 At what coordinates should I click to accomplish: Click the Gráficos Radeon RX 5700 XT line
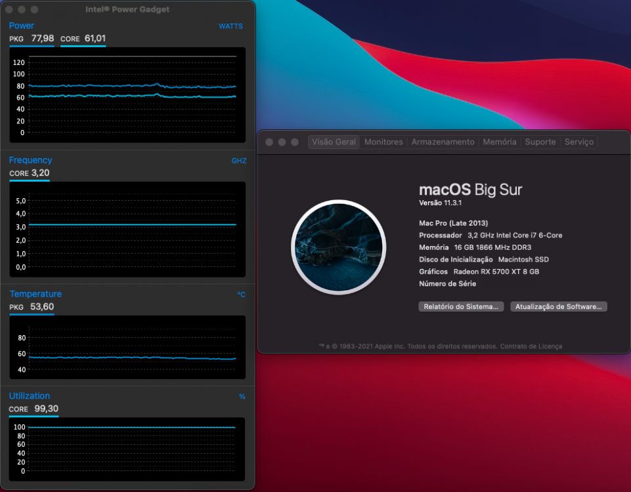click(x=479, y=272)
